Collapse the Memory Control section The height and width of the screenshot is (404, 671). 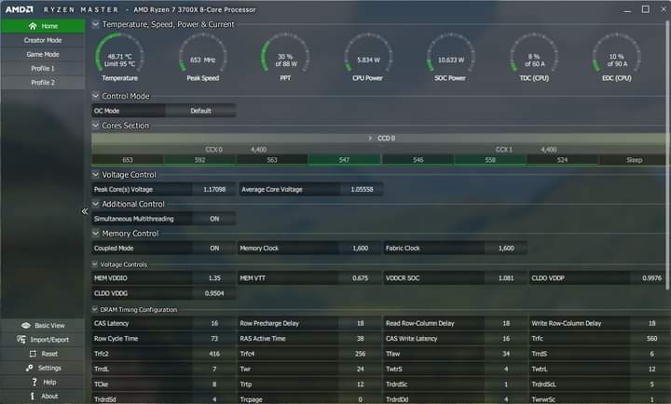point(95,234)
